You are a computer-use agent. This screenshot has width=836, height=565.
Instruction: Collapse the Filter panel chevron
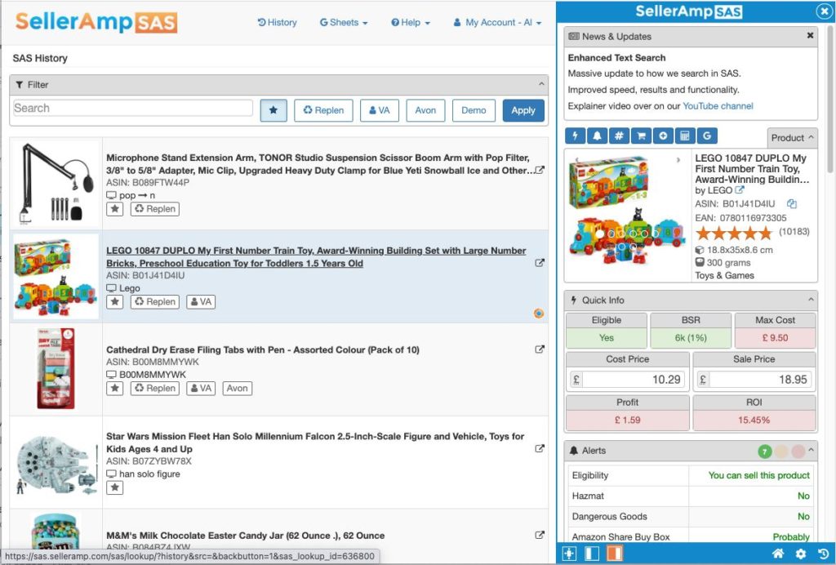pyautogui.click(x=541, y=84)
